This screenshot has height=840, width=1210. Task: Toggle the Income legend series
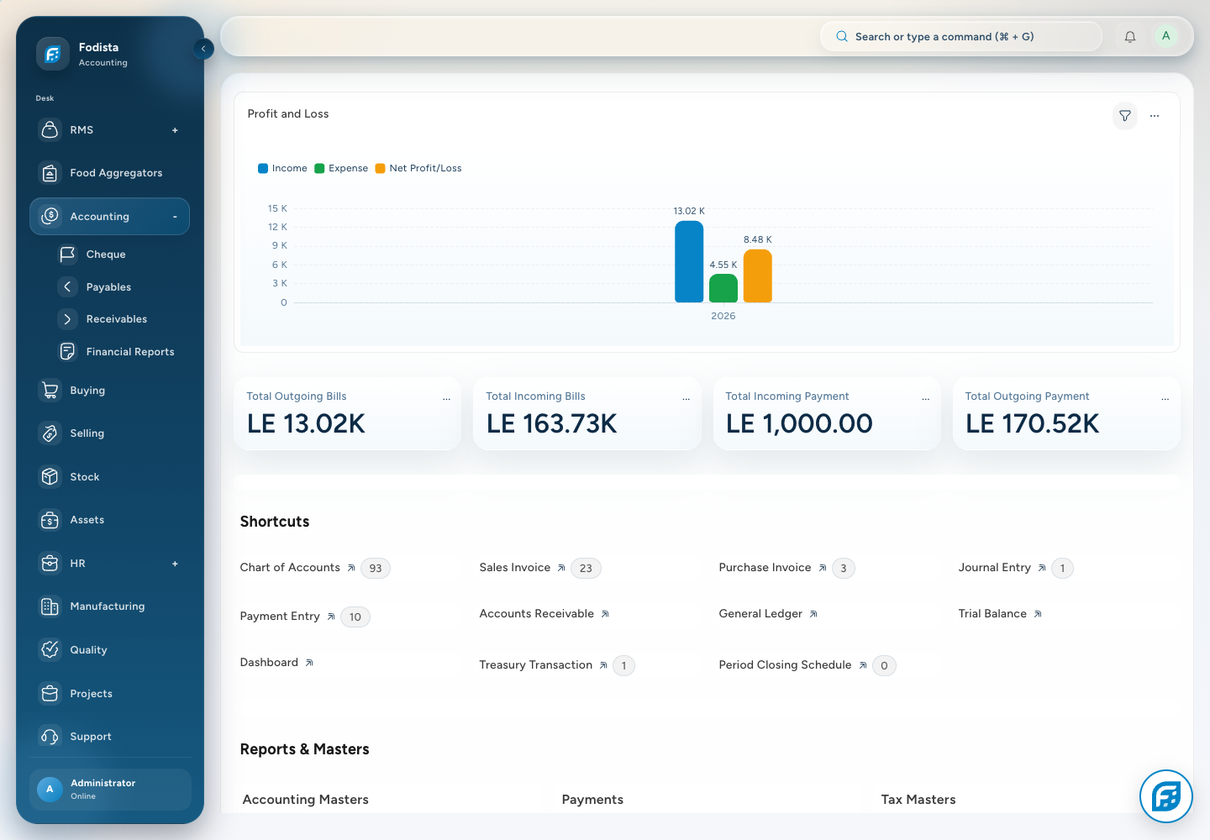(x=282, y=168)
